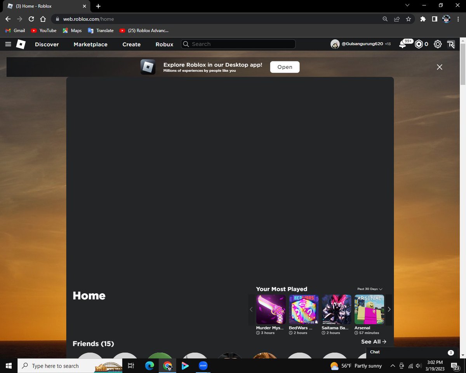Open the YouTube bookmark
Viewport: 466px width, 373px height.
click(x=44, y=30)
